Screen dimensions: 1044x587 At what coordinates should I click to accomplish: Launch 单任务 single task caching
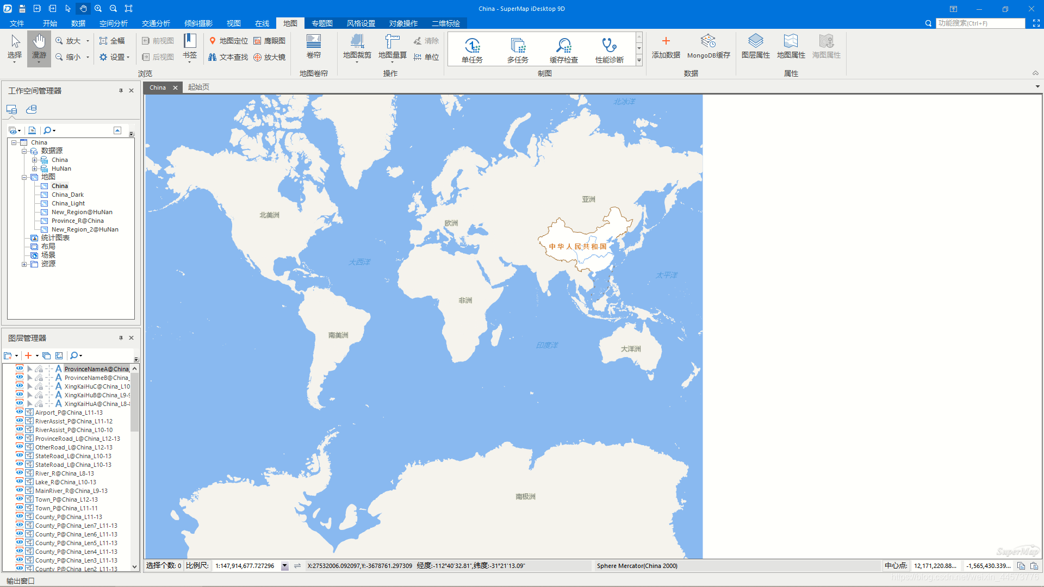coord(472,50)
